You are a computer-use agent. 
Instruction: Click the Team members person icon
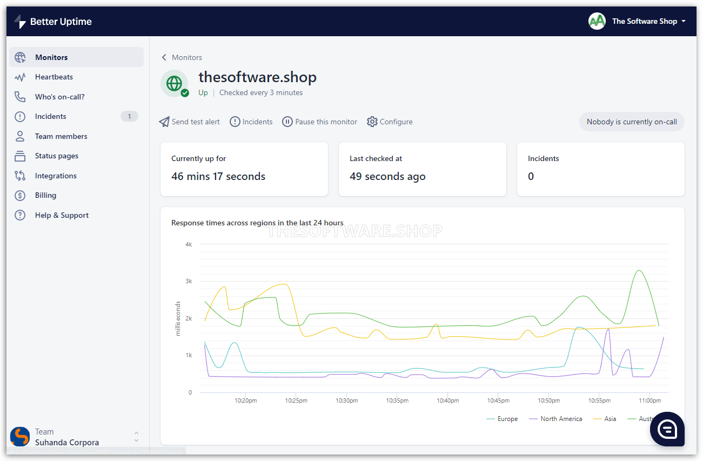click(20, 136)
